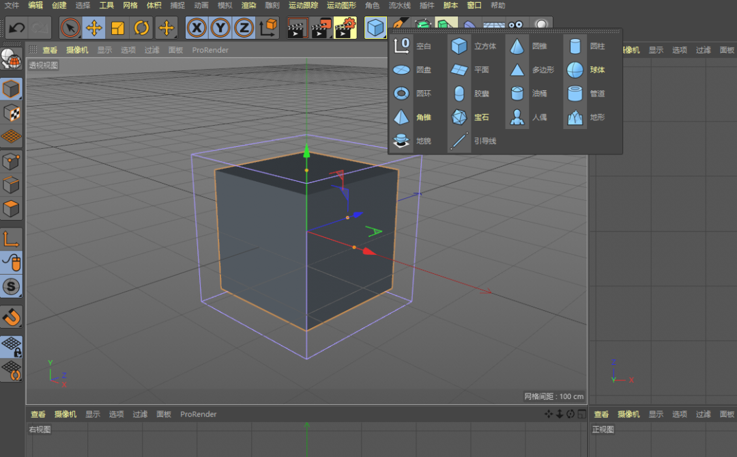Add a 圆锥 cone primitive
Image resolution: width=737 pixels, height=457 pixels.
tap(528, 46)
